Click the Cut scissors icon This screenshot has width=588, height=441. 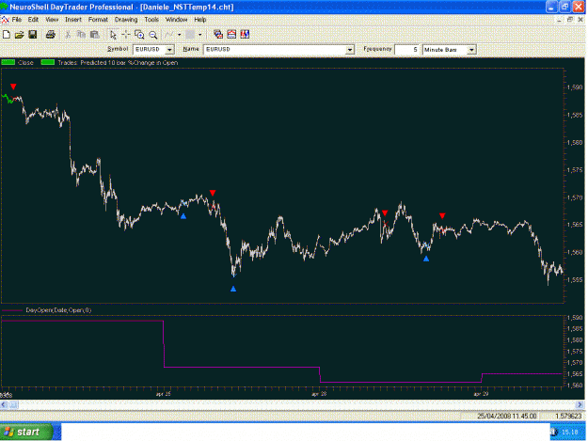[x=68, y=35]
